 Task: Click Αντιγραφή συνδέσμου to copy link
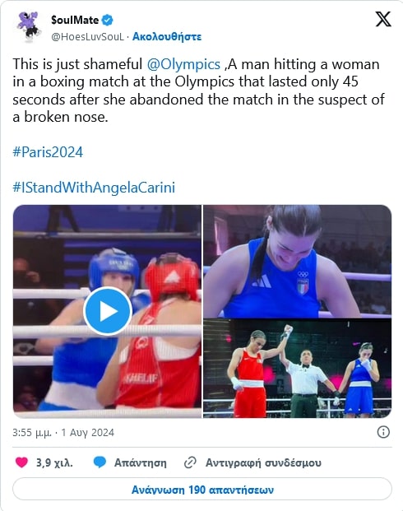click(263, 462)
